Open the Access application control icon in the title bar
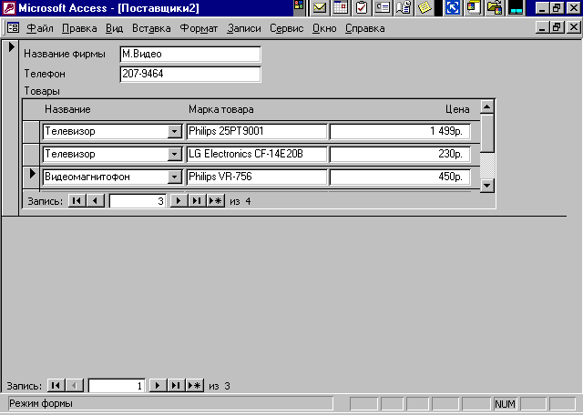The width and height of the screenshot is (583, 415). click(8, 8)
